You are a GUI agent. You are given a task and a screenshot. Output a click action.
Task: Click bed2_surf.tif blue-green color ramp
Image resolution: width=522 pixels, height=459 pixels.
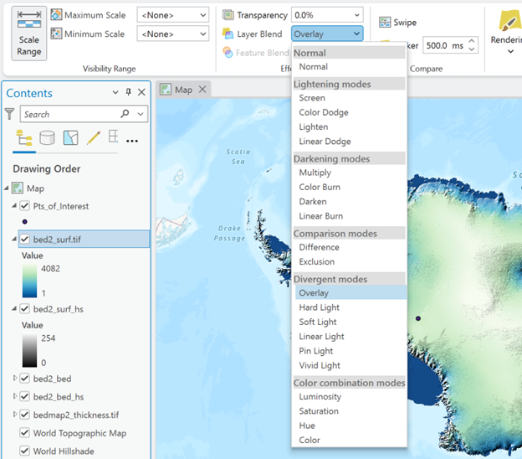pyautogui.click(x=29, y=281)
